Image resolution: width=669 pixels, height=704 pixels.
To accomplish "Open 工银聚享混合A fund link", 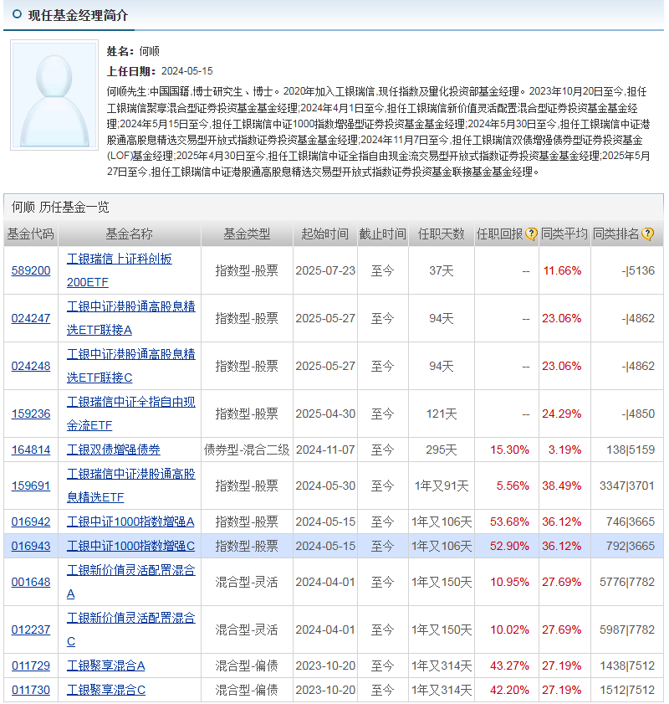I will pyautogui.click(x=106, y=665).
